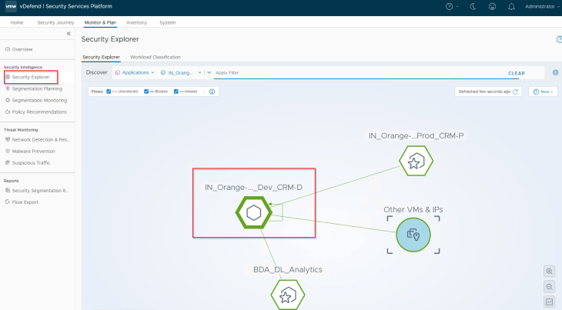Click the feedback smiley face icon
This screenshot has width=562, height=310.
(x=493, y=6)
